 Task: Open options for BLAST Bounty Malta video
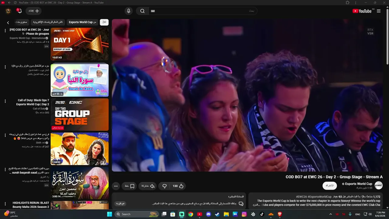5,203
